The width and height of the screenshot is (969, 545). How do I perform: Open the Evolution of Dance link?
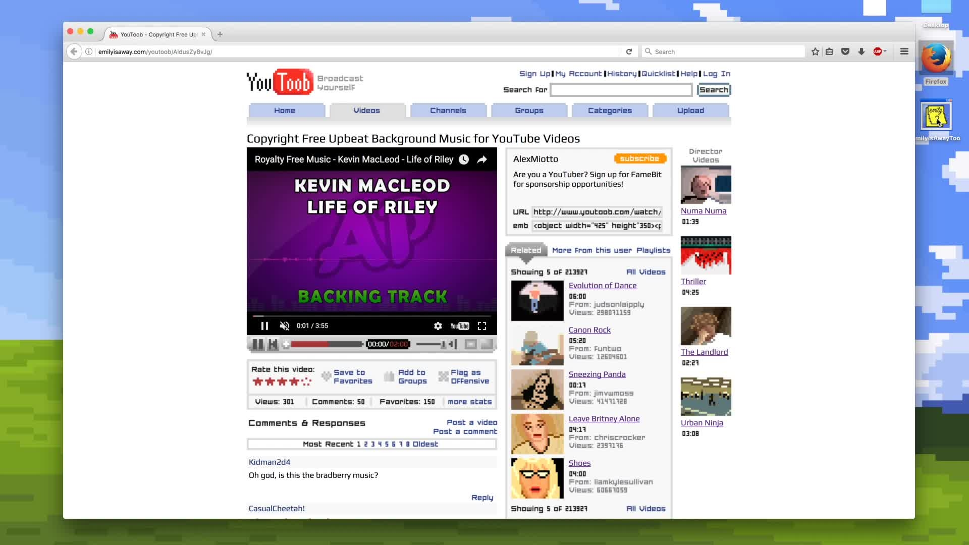click(x=603, y=286)
